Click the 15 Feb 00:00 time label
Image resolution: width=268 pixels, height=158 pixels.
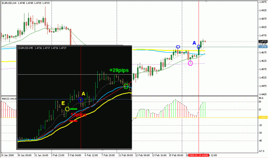point(176,155)
